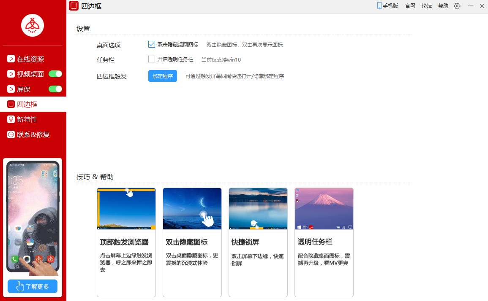Click the phone promo image in the sidebar
The width and height of the screenshot is (488, 301).
(x=33, y=218)
